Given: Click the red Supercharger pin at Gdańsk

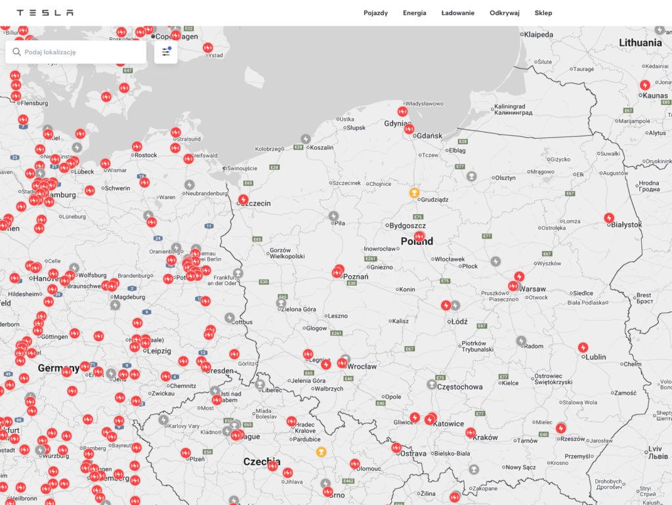Looking at the screenshot, I should 409,129.
